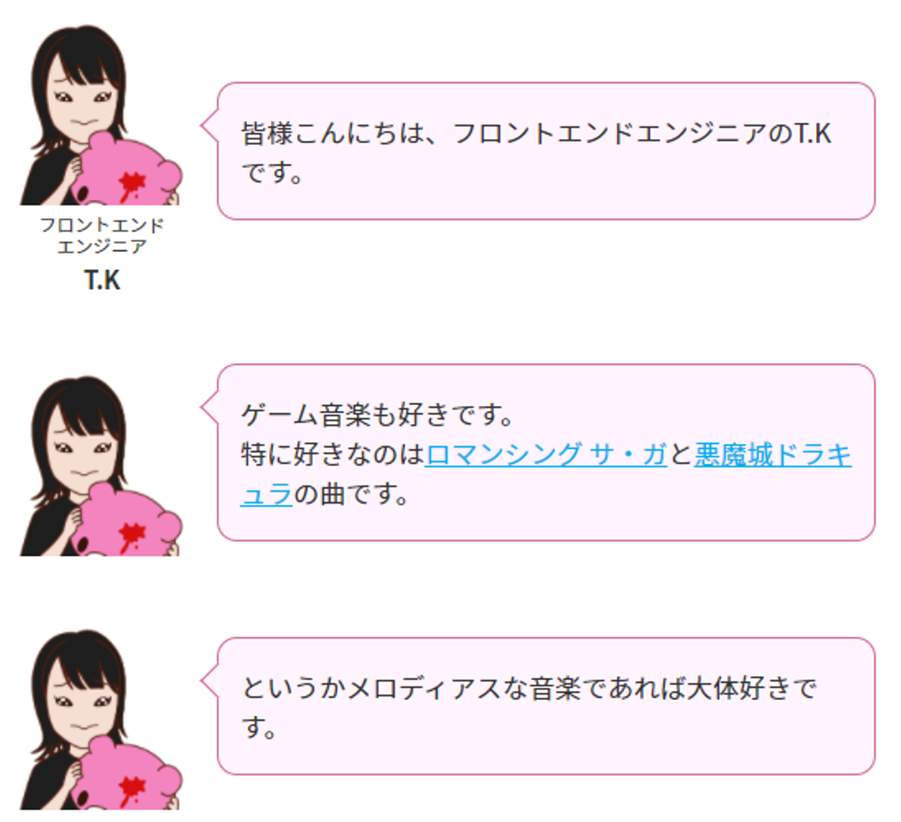This screenshot has width=901, height=822.
Task: Click the pointer tail of the second bubble
Action: point(209,407)
